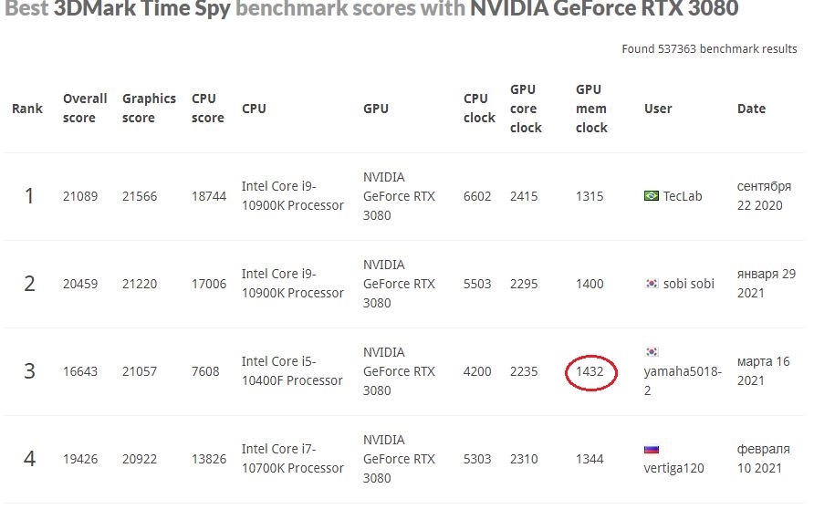Sort by CPU score column header
Viewport: 814px width, 520px height.
(207, 108)
